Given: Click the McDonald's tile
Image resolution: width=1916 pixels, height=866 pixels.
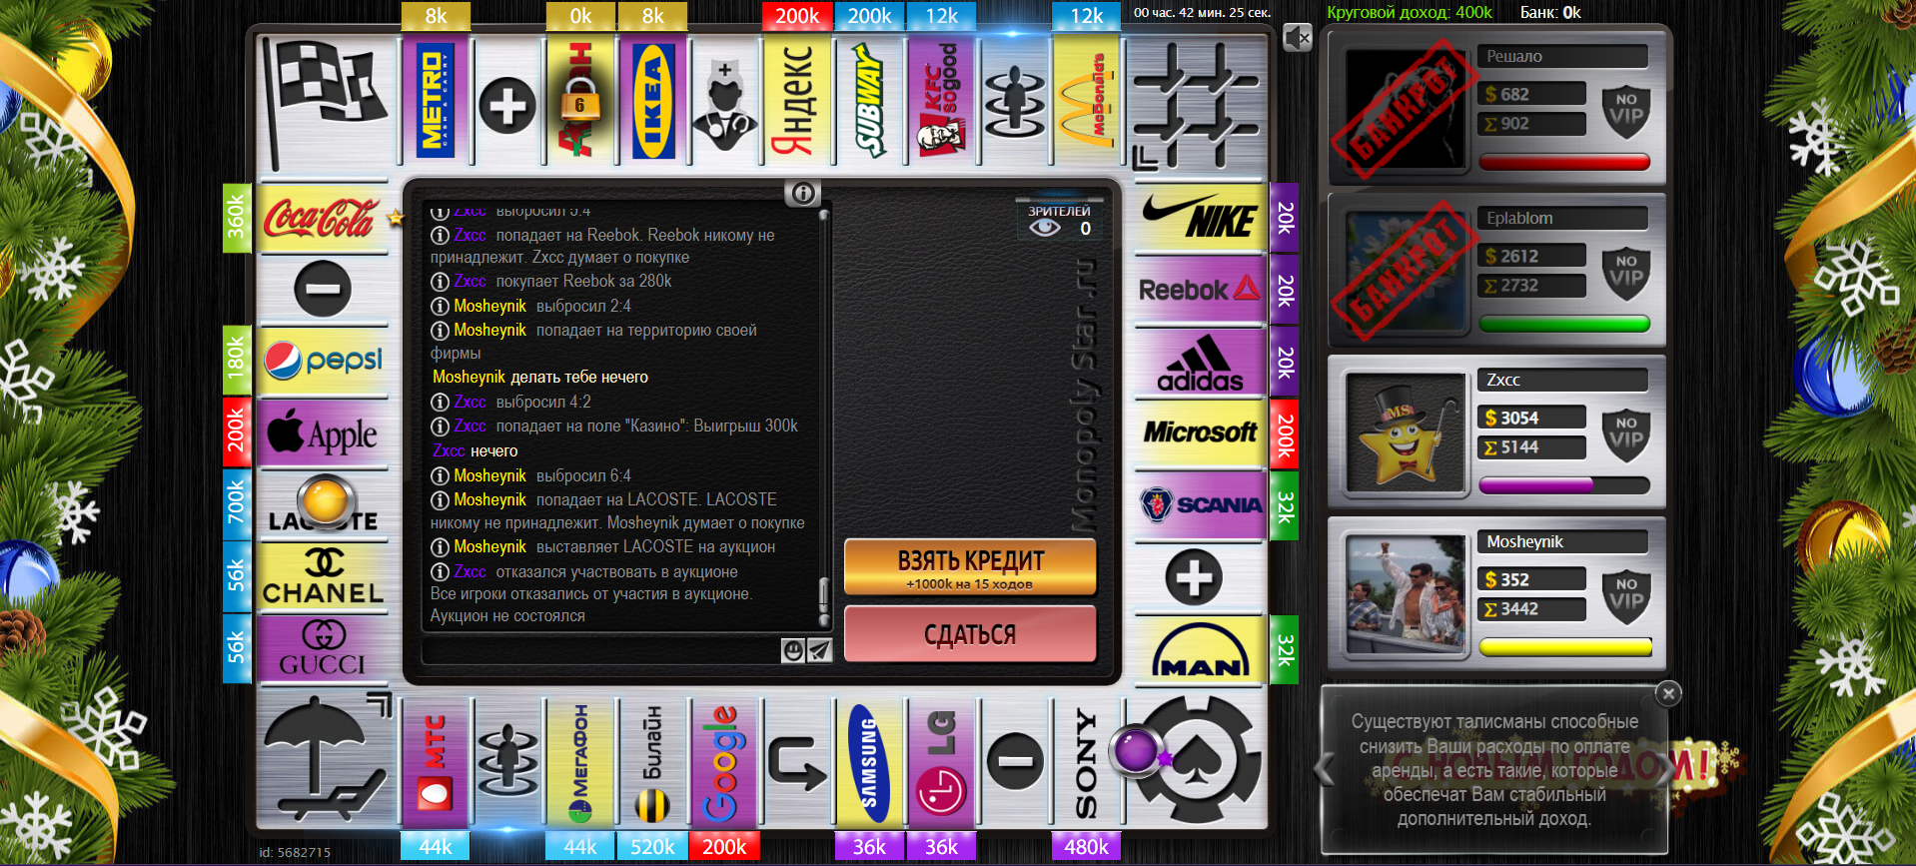Looking at the screenshot, I should click(1086, 100).
